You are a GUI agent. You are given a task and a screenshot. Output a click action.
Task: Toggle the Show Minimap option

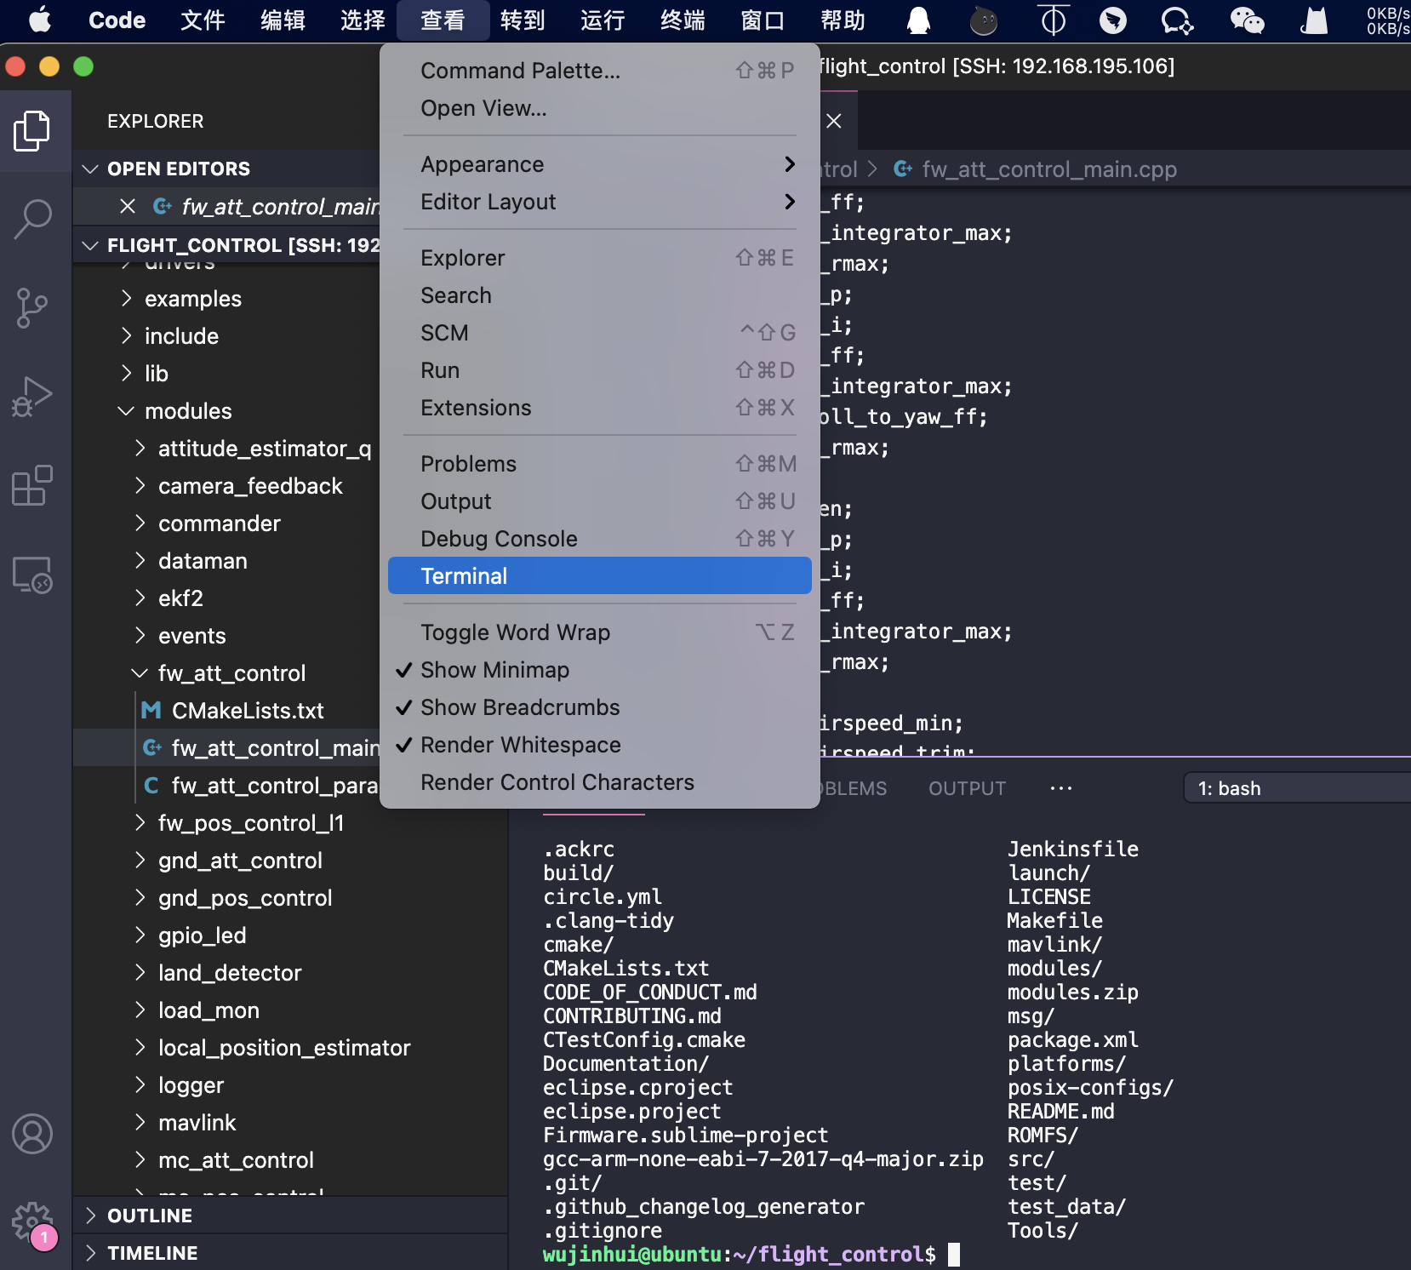[x=494, y=670]
